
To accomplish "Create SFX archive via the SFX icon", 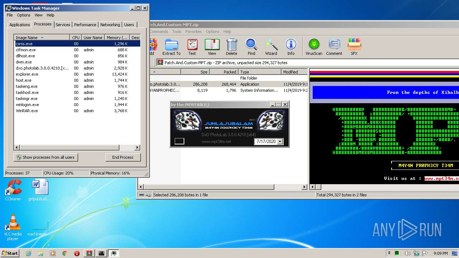I will pos(354,47).
